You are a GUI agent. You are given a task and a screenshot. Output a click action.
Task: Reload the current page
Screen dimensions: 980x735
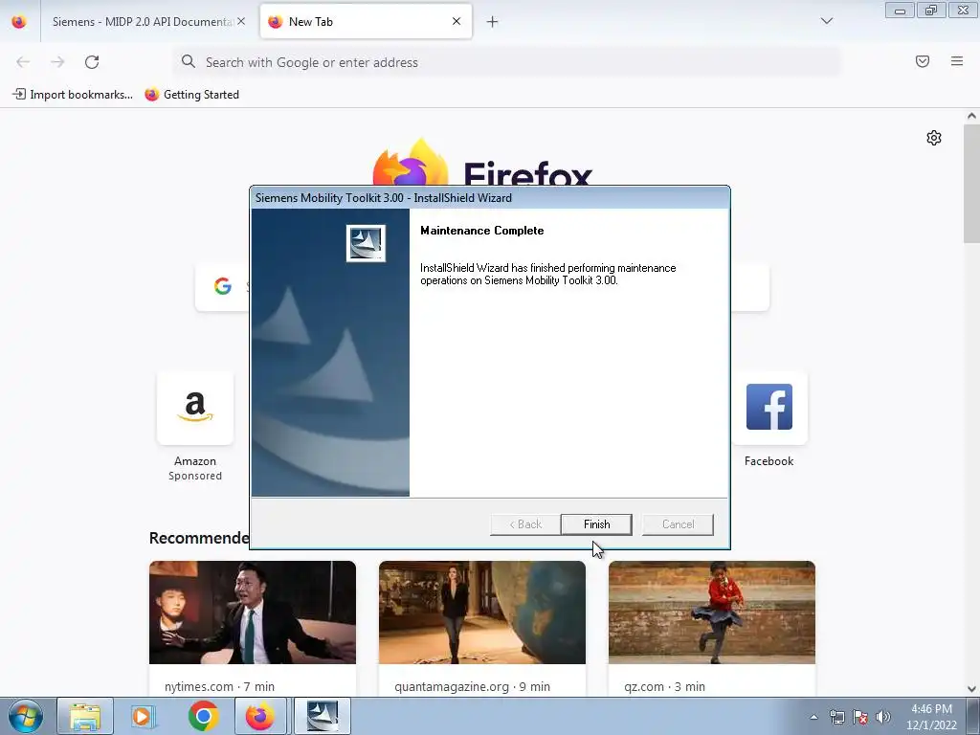click(x=92, y=62)
